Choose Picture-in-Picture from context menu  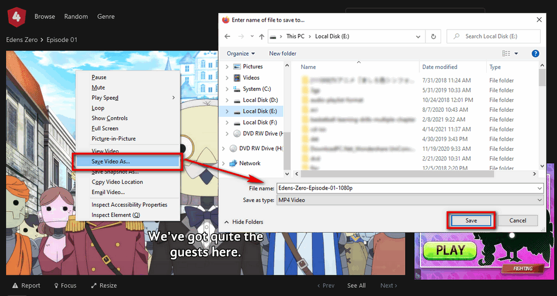click(x=114, y=139)
